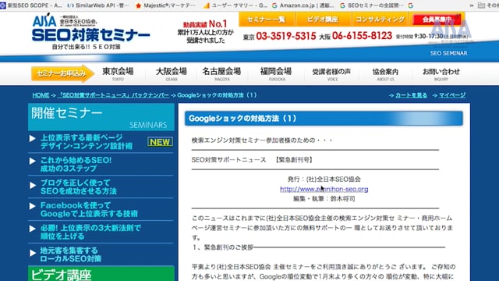
Task: Open the ブログを正しく使って seminar link
Action: click(x=78, y=187)
